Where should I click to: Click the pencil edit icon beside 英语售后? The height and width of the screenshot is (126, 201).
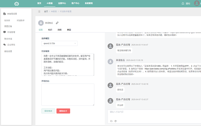tap(57, 23)
